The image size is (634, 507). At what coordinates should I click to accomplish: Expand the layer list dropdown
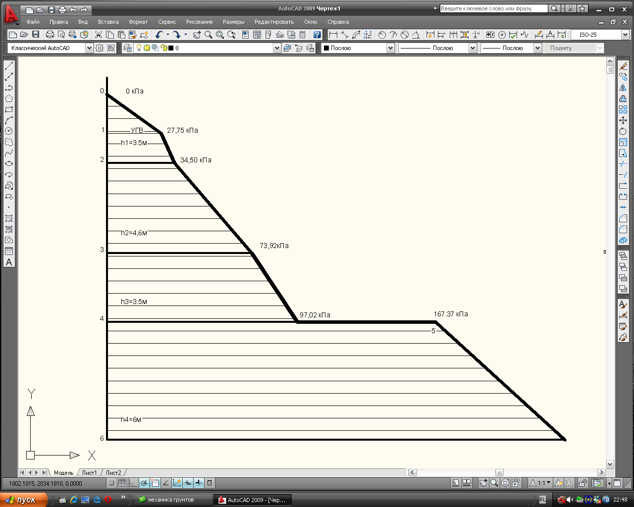[277, 48]
